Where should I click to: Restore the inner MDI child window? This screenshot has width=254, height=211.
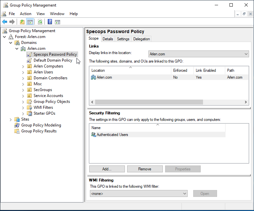[244, 14]
